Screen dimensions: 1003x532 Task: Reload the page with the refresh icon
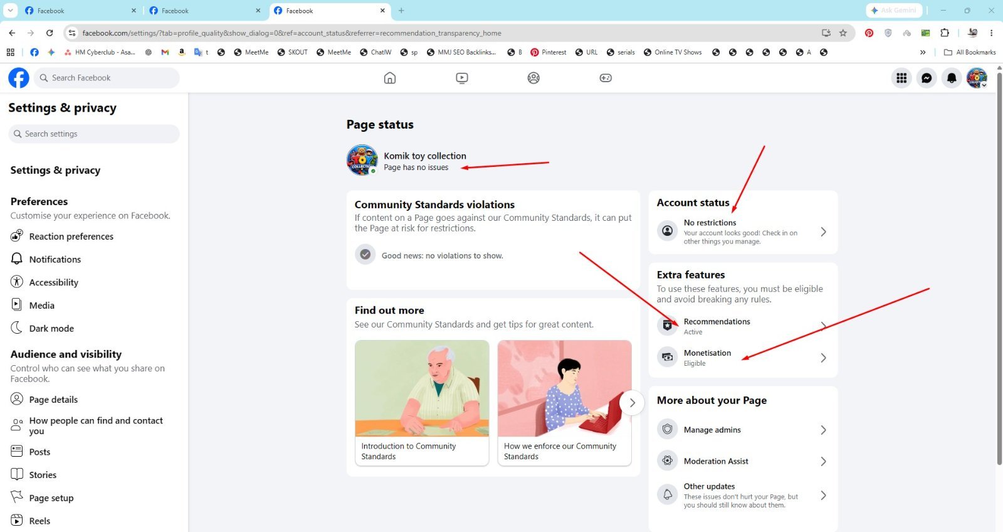[50, 33]
